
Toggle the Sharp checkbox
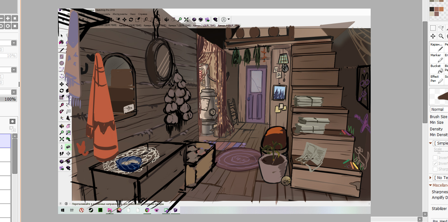[x=435, y=169]
